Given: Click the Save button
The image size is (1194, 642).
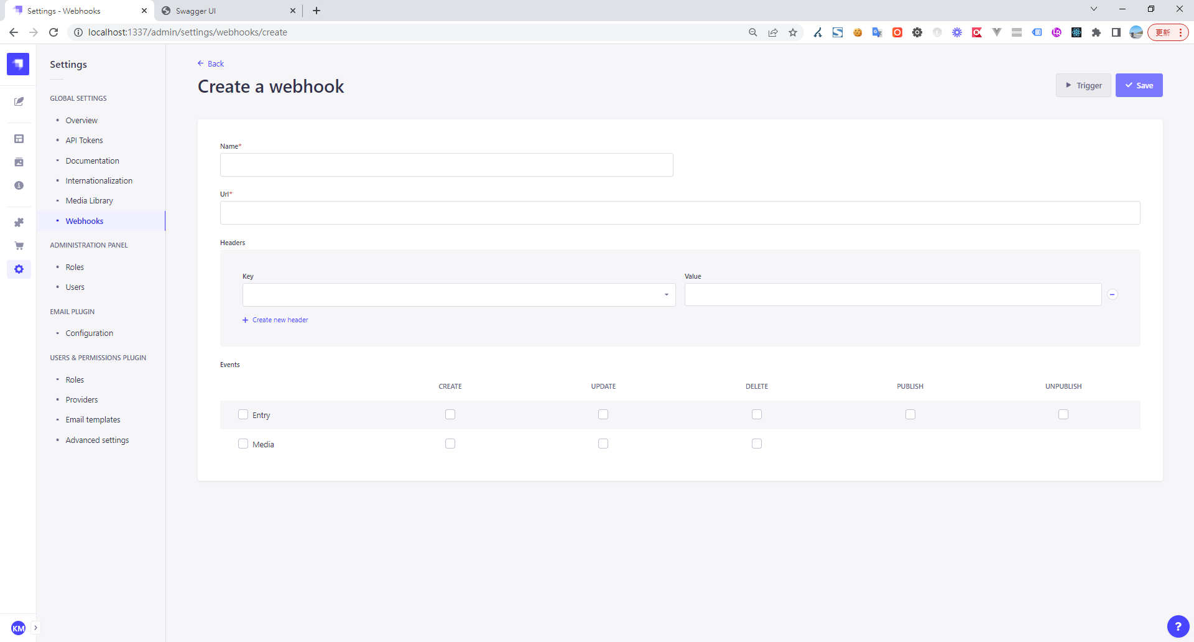Looking at the screenshot, I should tap(1139, 85).
